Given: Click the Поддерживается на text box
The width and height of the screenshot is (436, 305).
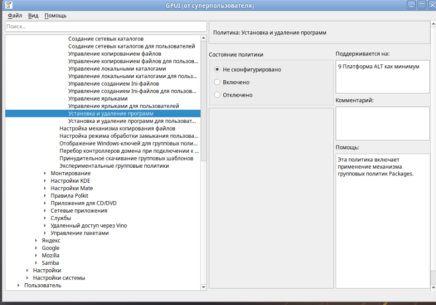Looking at the screenshot, I should pos(383,76).
